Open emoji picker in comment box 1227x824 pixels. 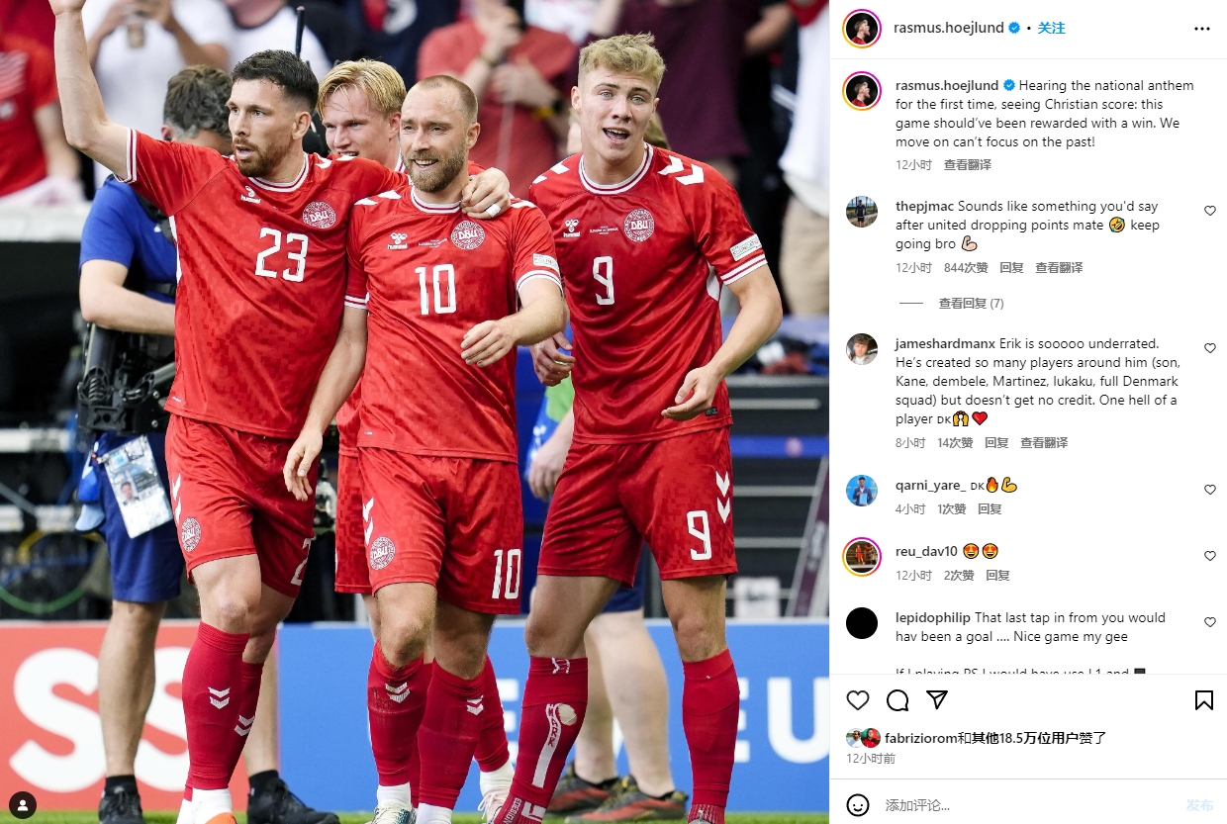click(858, 804)
